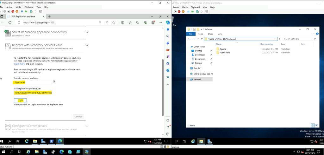Screen dimensions: 324x155
Task: Open Action menu in W2k2019Apl VM window
Action: pos(9,7)
